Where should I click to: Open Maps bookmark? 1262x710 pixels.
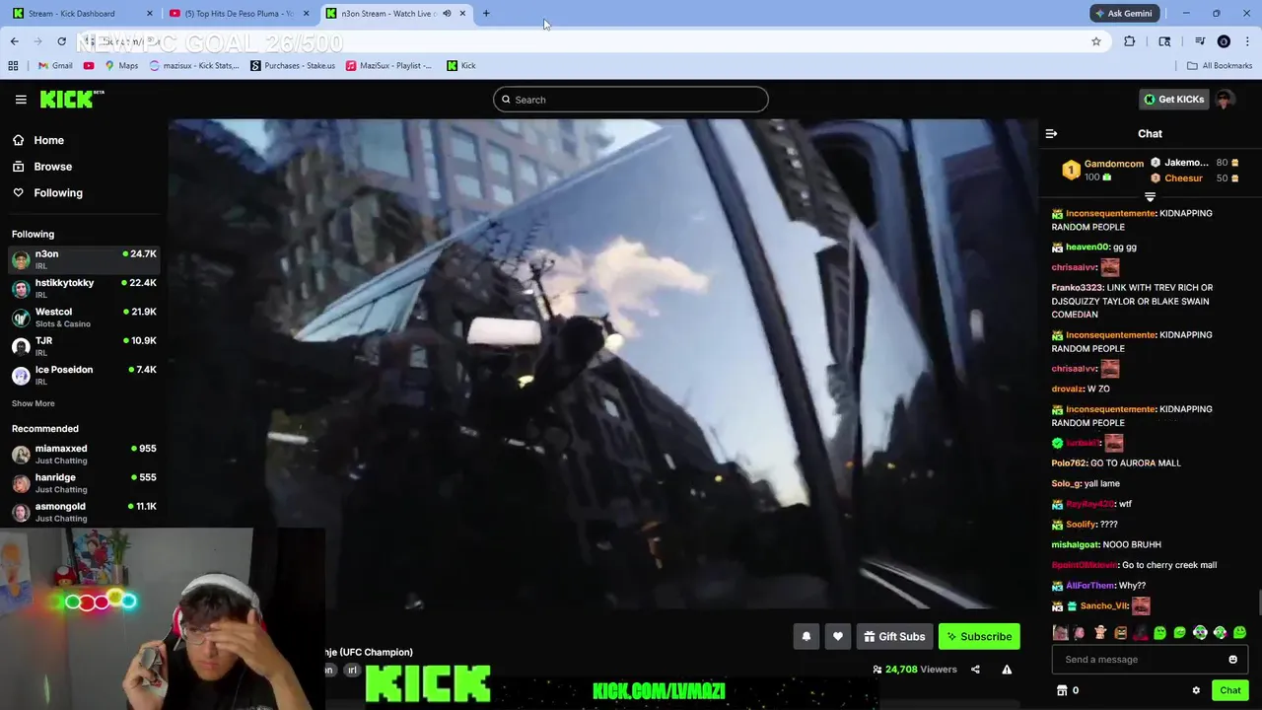121,66
